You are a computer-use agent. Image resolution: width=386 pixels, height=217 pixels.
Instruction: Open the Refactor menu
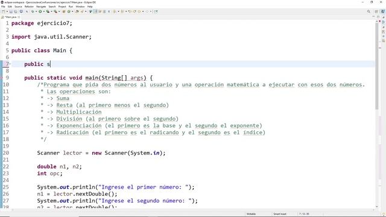click(x=29, y=7)
